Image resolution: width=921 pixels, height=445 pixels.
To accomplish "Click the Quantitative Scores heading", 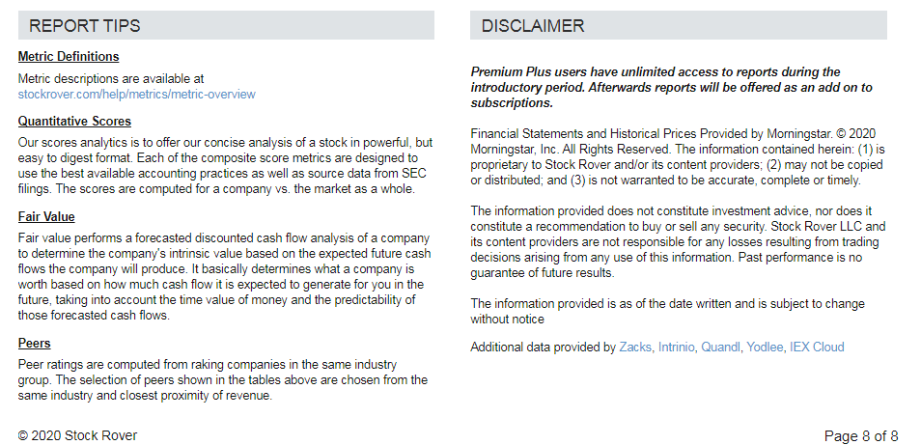I will (x=74, y=121).
